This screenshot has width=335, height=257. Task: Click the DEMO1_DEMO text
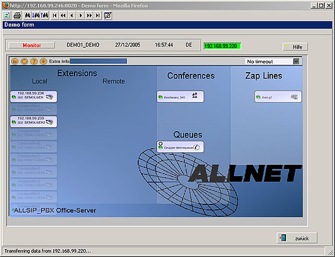pos(83,45)
